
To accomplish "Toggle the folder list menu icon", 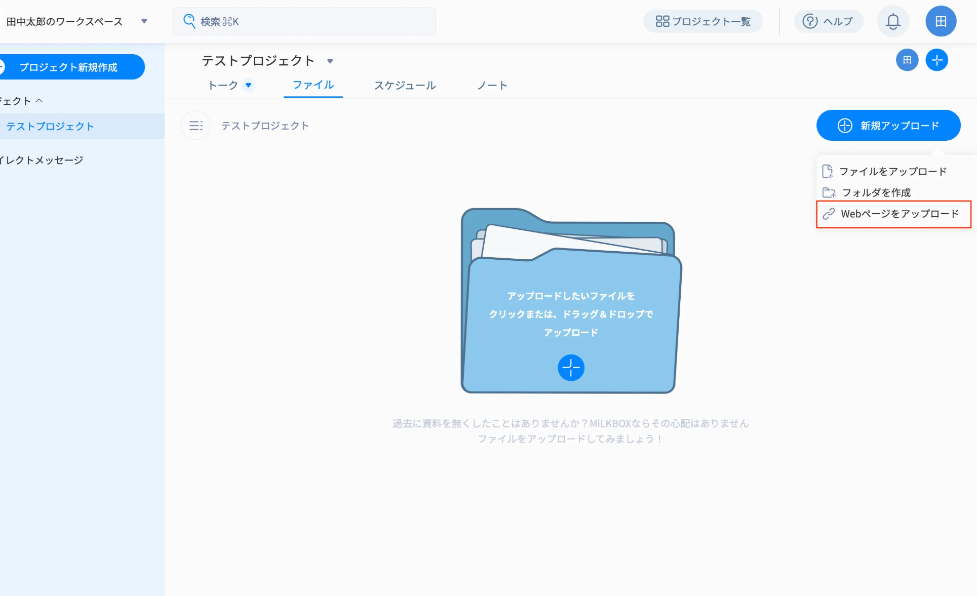I will [x=196, y=126].
